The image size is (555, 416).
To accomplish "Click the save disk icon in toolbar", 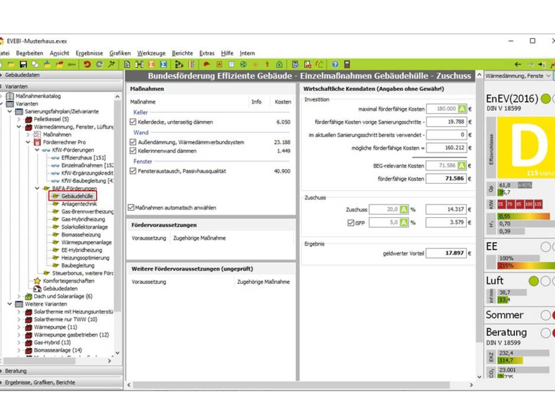I will 24,64.
